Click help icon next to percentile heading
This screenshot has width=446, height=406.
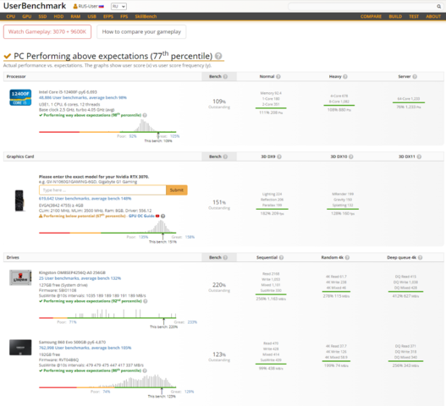pos(218,56)
